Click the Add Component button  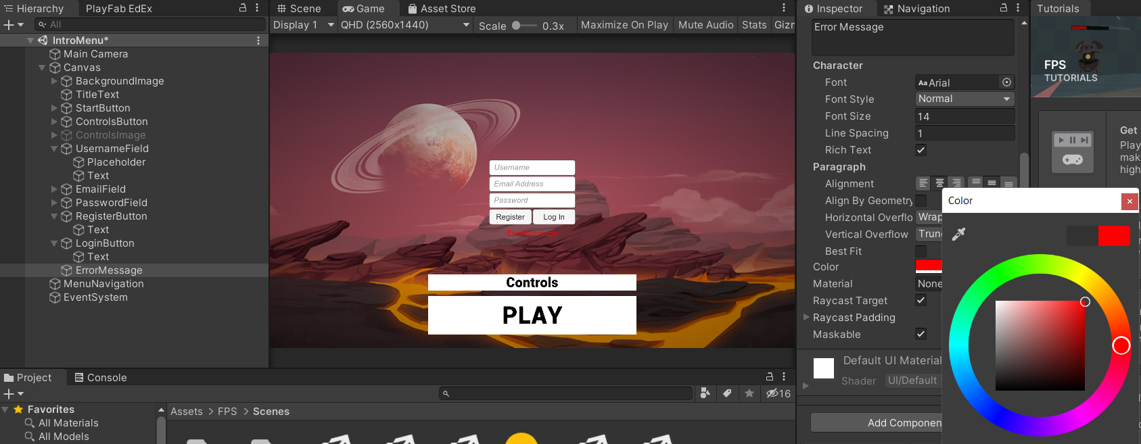(877, 422)
